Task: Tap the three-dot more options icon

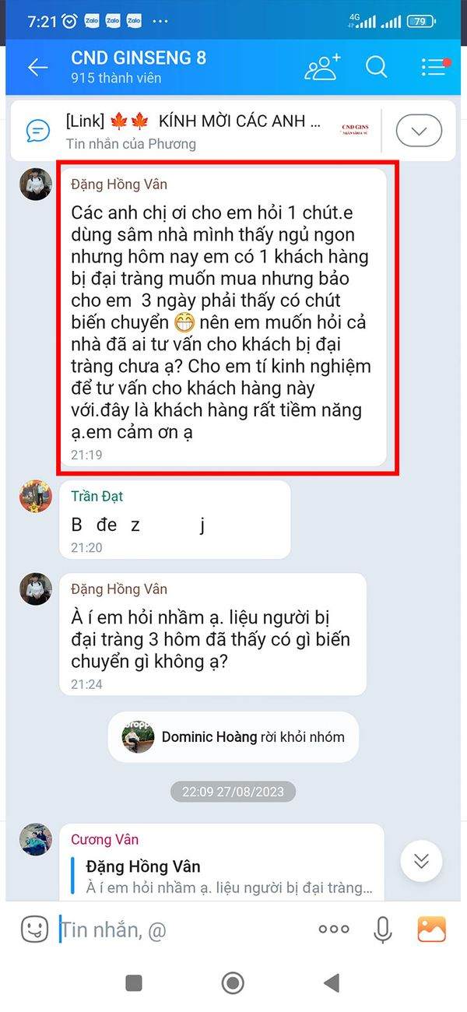Action: click(334, 929)
